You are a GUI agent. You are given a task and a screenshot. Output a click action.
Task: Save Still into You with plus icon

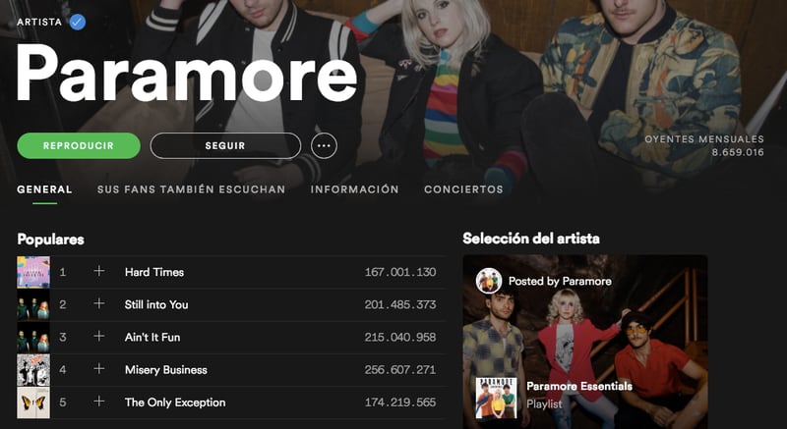[99, 304]
